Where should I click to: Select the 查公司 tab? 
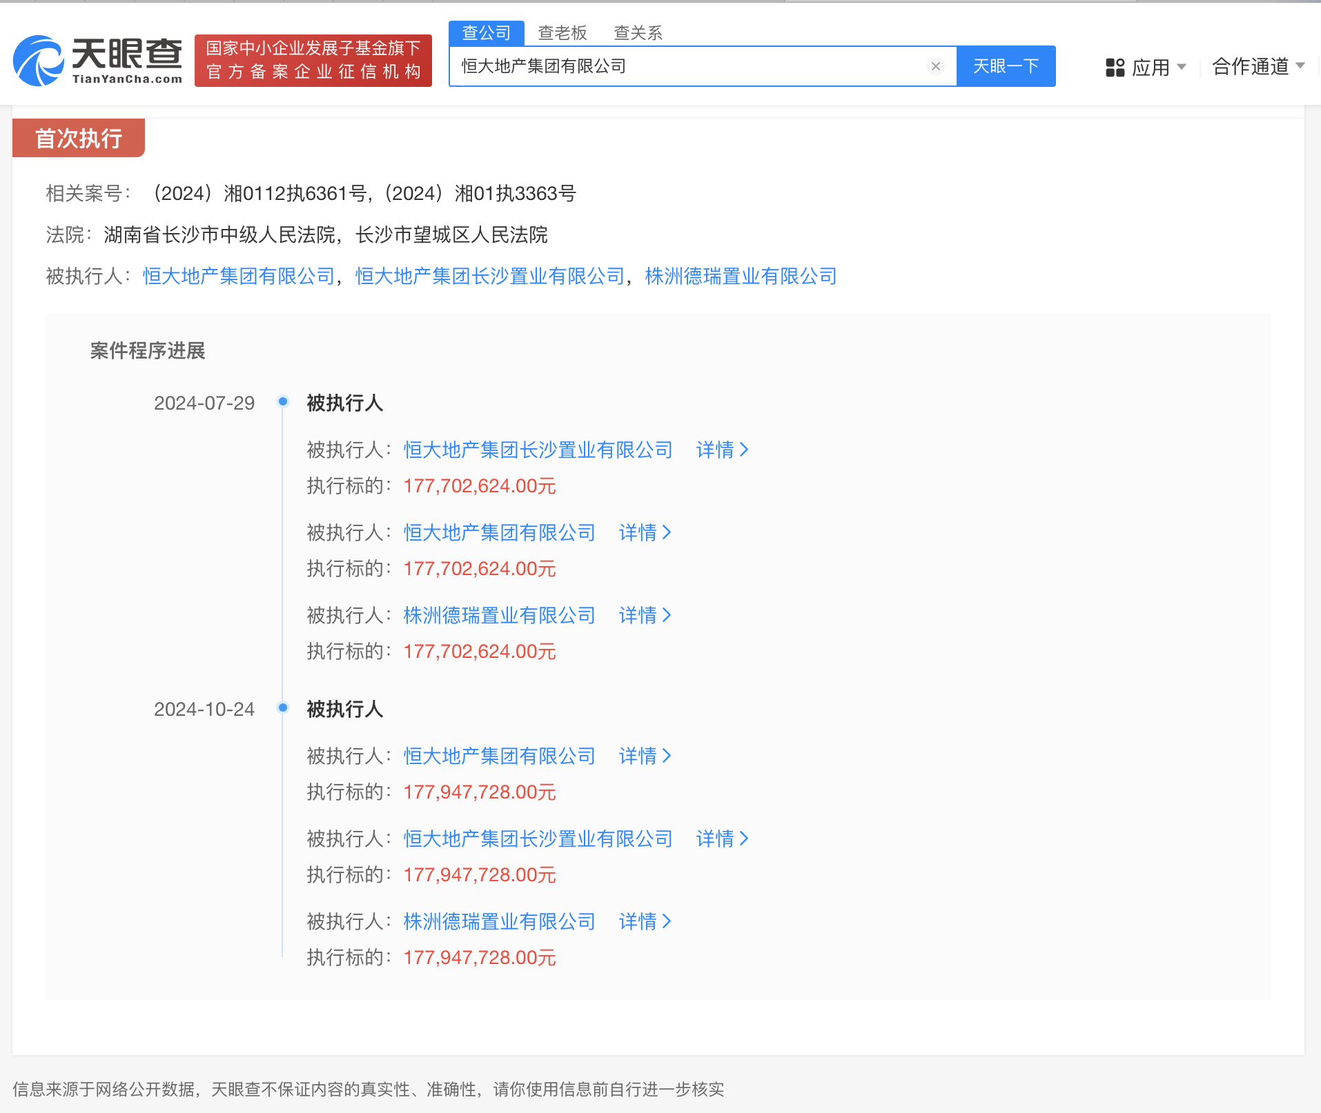tap(486, 32)
